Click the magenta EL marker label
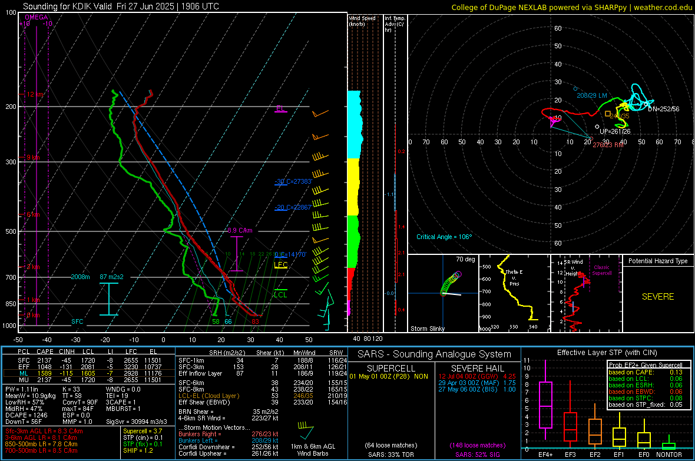The height and width of the screenshot is (461, 695). (x=280, y=108)
